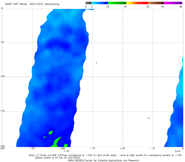Click the gray segment of the color bar
The width and height of the screenshot is (185, 162).
click(x=88, y=3)
